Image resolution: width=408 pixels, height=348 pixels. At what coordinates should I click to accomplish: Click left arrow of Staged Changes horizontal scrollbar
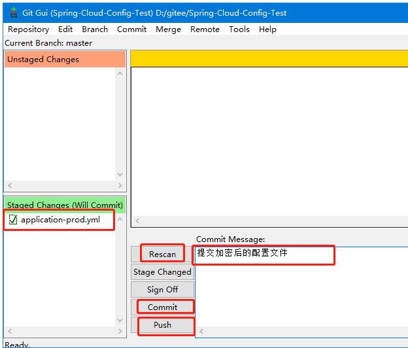pyautogui.click(x=10, y=331)
